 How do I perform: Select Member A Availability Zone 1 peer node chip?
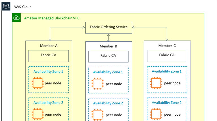pyautogui.click(x=38, y=83)
